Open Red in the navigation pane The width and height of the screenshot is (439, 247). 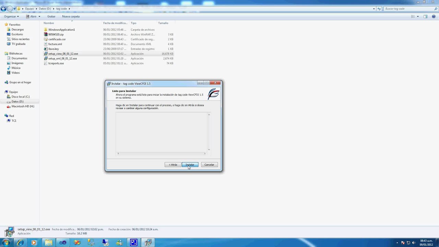coord(11,116)
